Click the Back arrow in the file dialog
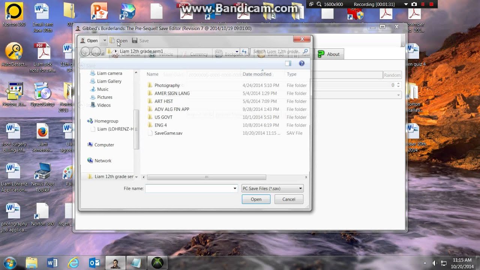 (x=85, y=51)
